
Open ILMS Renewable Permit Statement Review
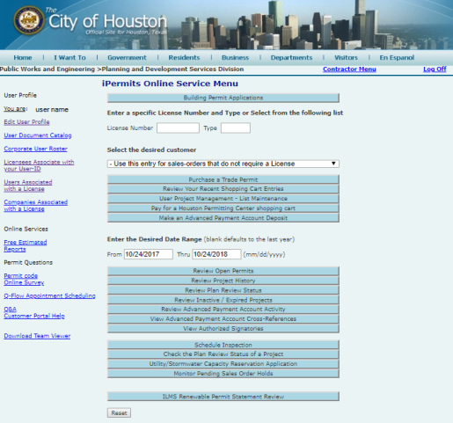[223, 397]
